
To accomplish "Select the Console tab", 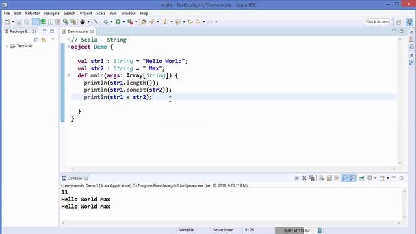I will [x=74, y=178].
